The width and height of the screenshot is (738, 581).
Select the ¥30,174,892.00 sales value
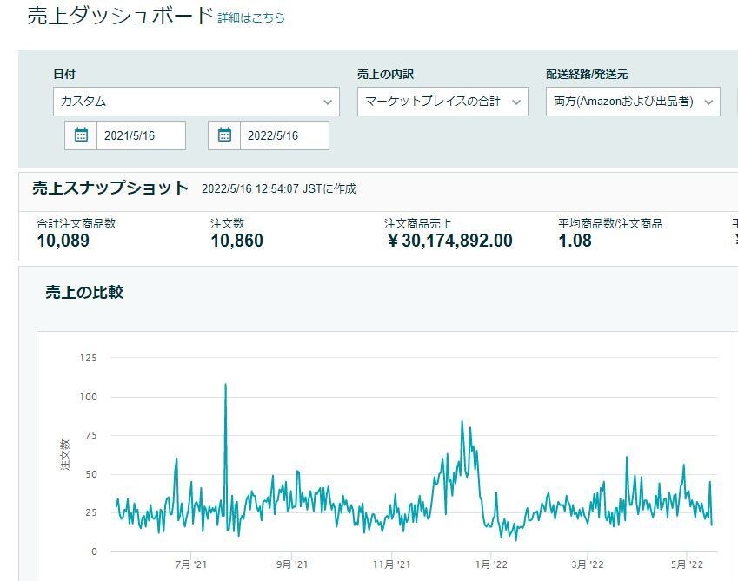coord(449,241)
